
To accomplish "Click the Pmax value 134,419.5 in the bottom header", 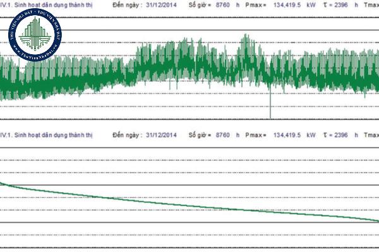I will point(290,135).
